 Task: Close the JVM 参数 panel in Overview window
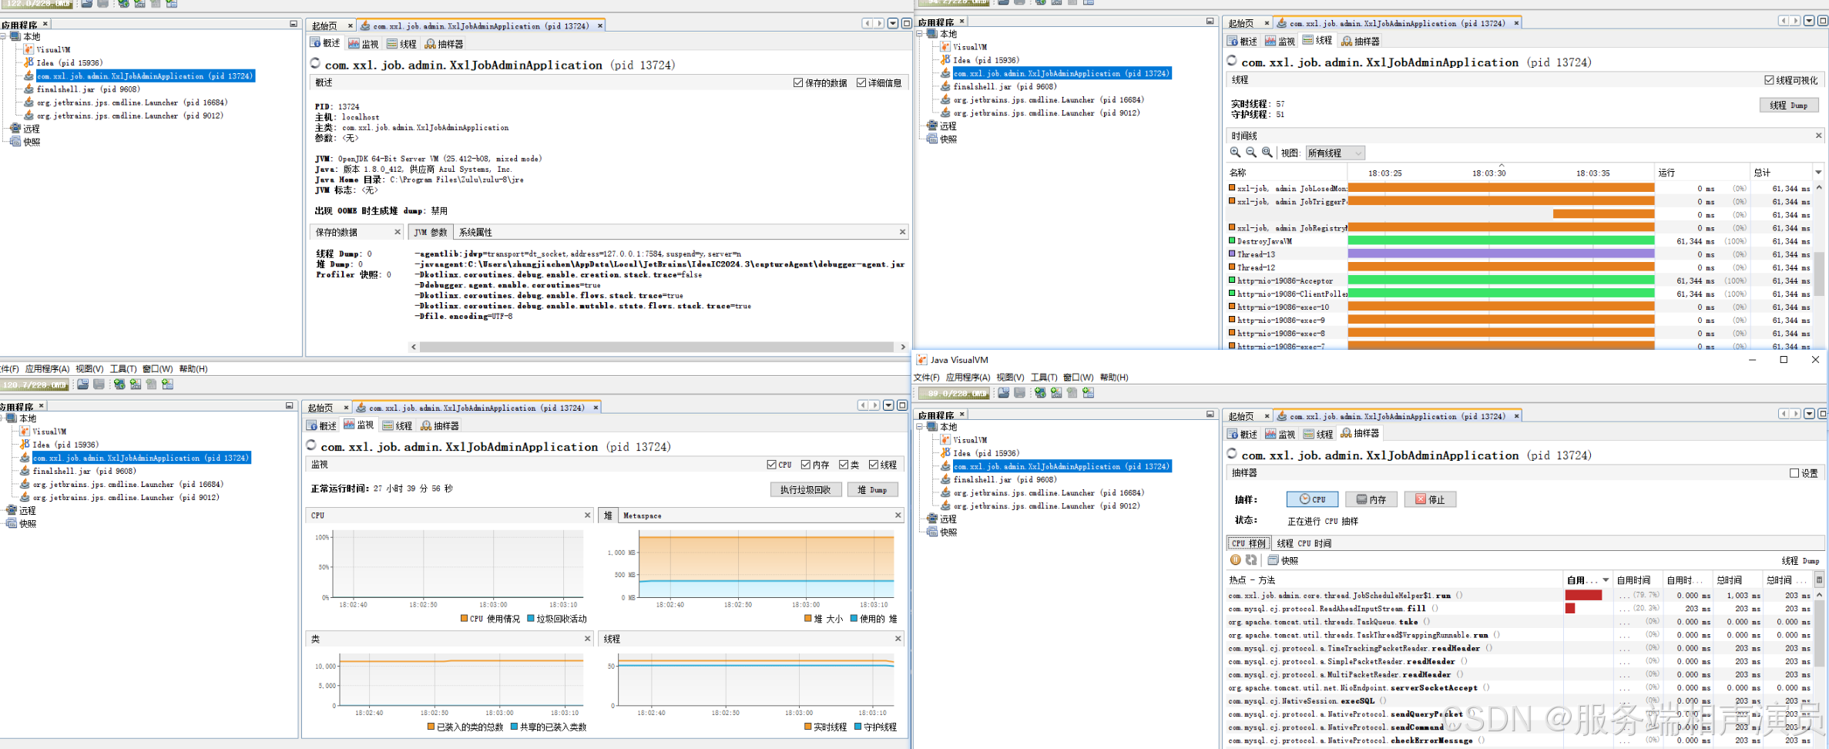[x=902, y=232]
